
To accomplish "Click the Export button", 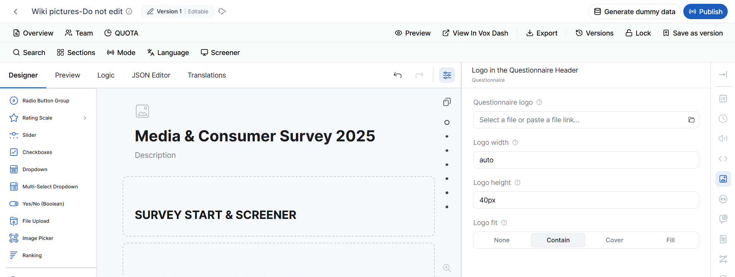I will point(542,33).
